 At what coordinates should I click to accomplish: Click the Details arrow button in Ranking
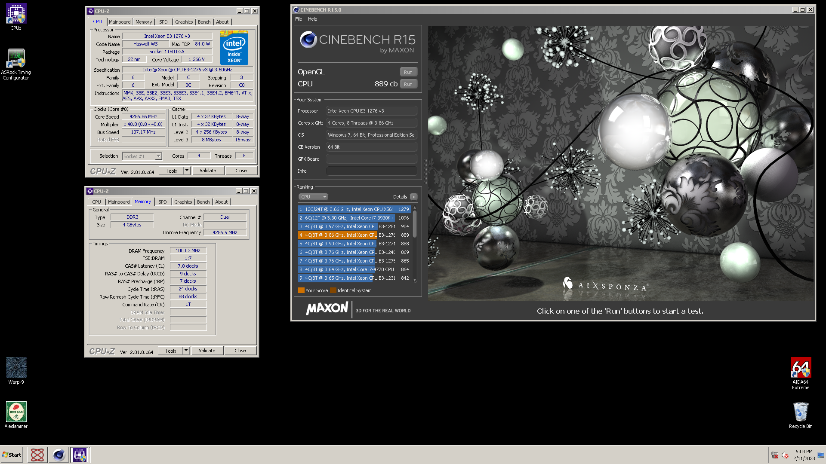tap(413, 197)
